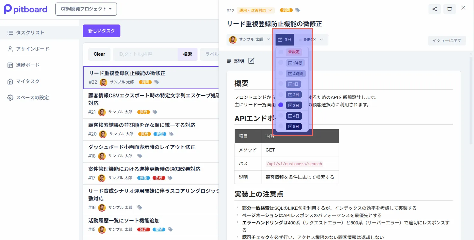Select 未設定 in the duration dropdown
The height and width of the screenshot is (240, 474).
[293, 52]
